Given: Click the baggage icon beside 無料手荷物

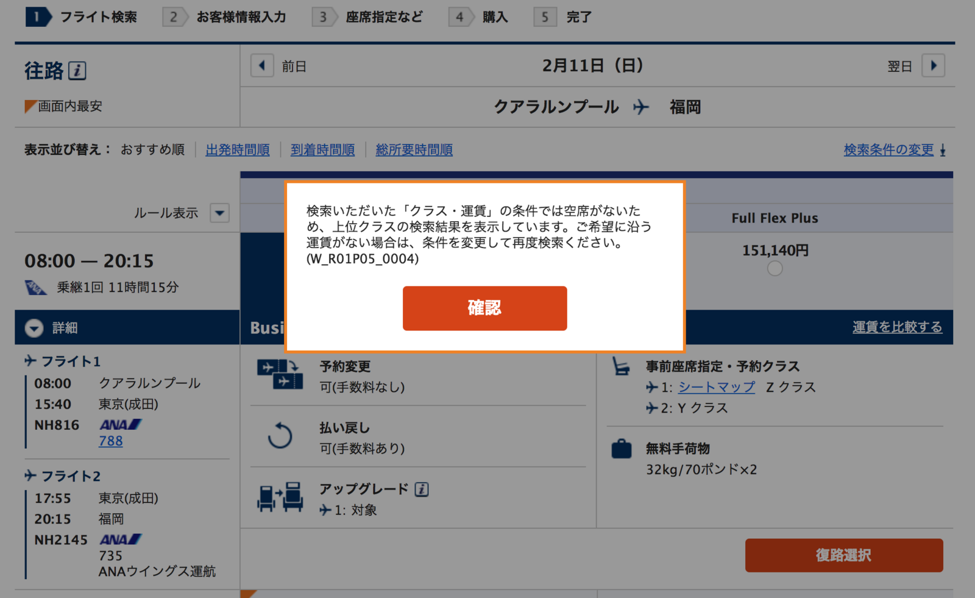Looking at the screenshot, I should point(621,449).
